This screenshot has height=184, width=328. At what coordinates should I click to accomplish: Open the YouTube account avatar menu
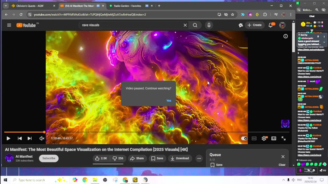click(x=282, y=25)
